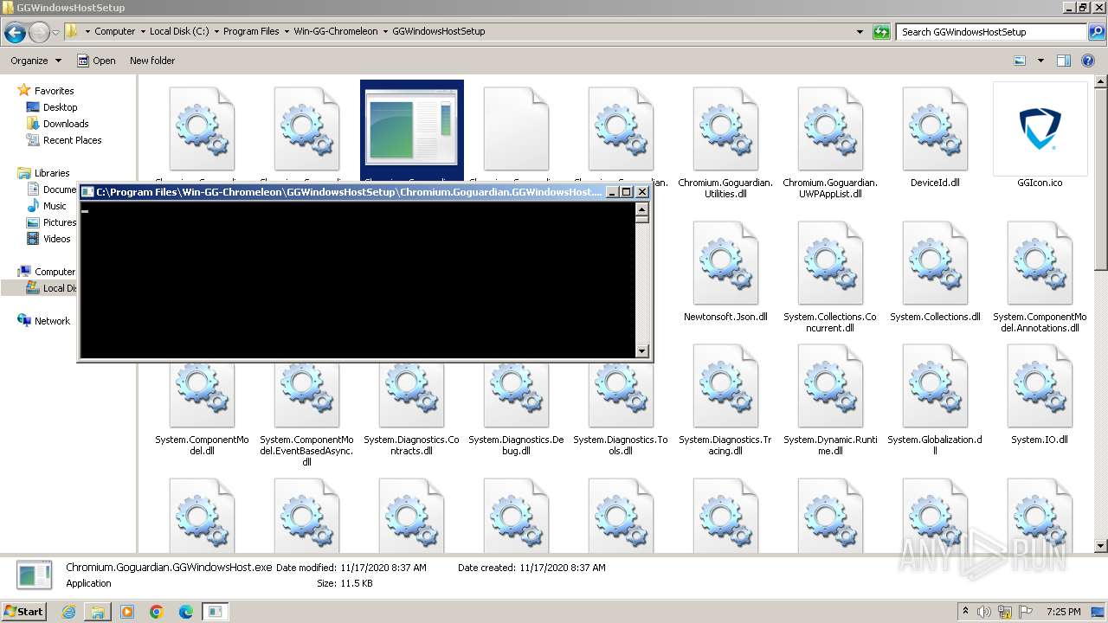Image resolution: width=1108 pixels, height=623 pixels.
Task: Open the recent pages dropdown arrow
Action: [56, 33]
